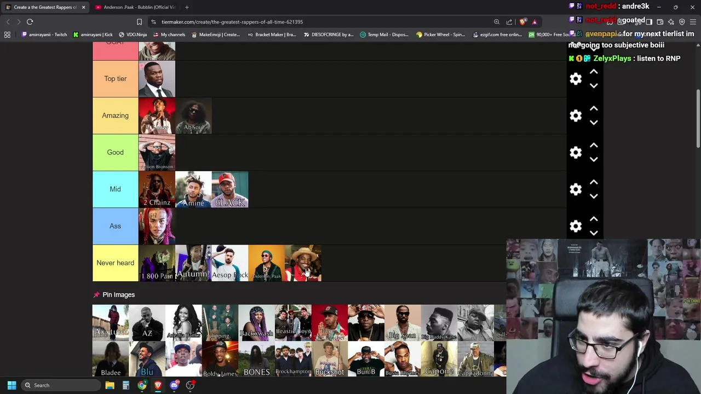The width and height of the screenshot is (701, 394).
Task: Open settings gear for Top tier row
Action: tap(576, 79)
